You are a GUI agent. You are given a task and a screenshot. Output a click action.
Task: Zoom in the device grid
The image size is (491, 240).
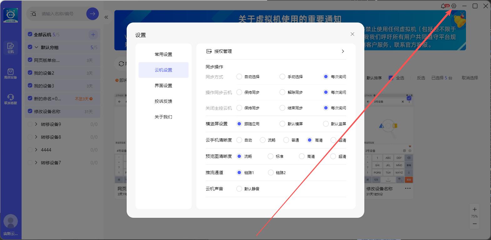(474, 209)
